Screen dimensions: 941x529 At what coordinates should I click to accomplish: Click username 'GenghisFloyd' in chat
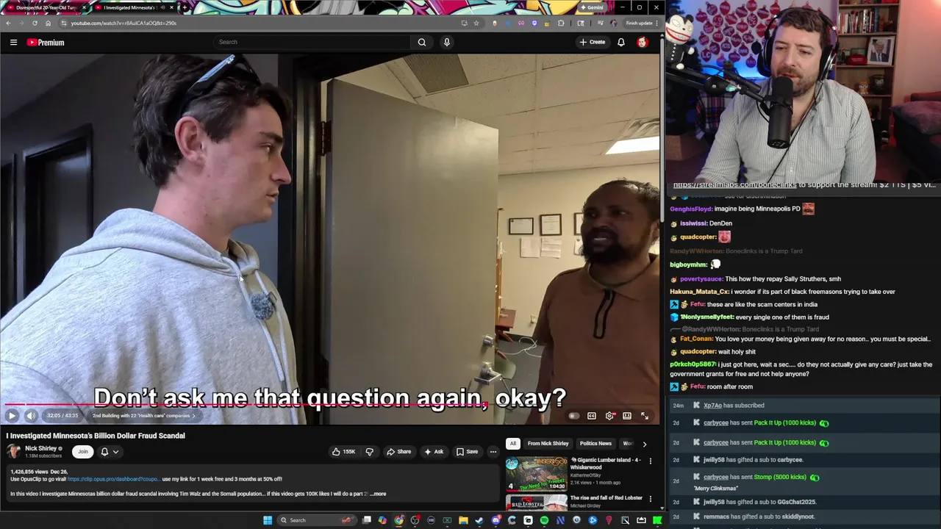pyautogui.click(x=691, y=209)
